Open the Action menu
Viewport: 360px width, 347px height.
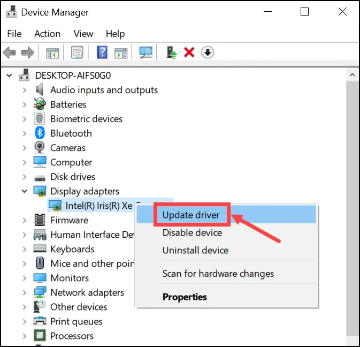pyautogui.click(x=47, y=34)
